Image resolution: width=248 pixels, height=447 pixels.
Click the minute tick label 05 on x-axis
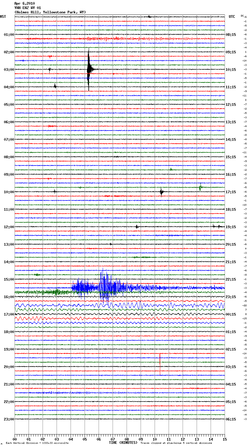coord(85,439)
